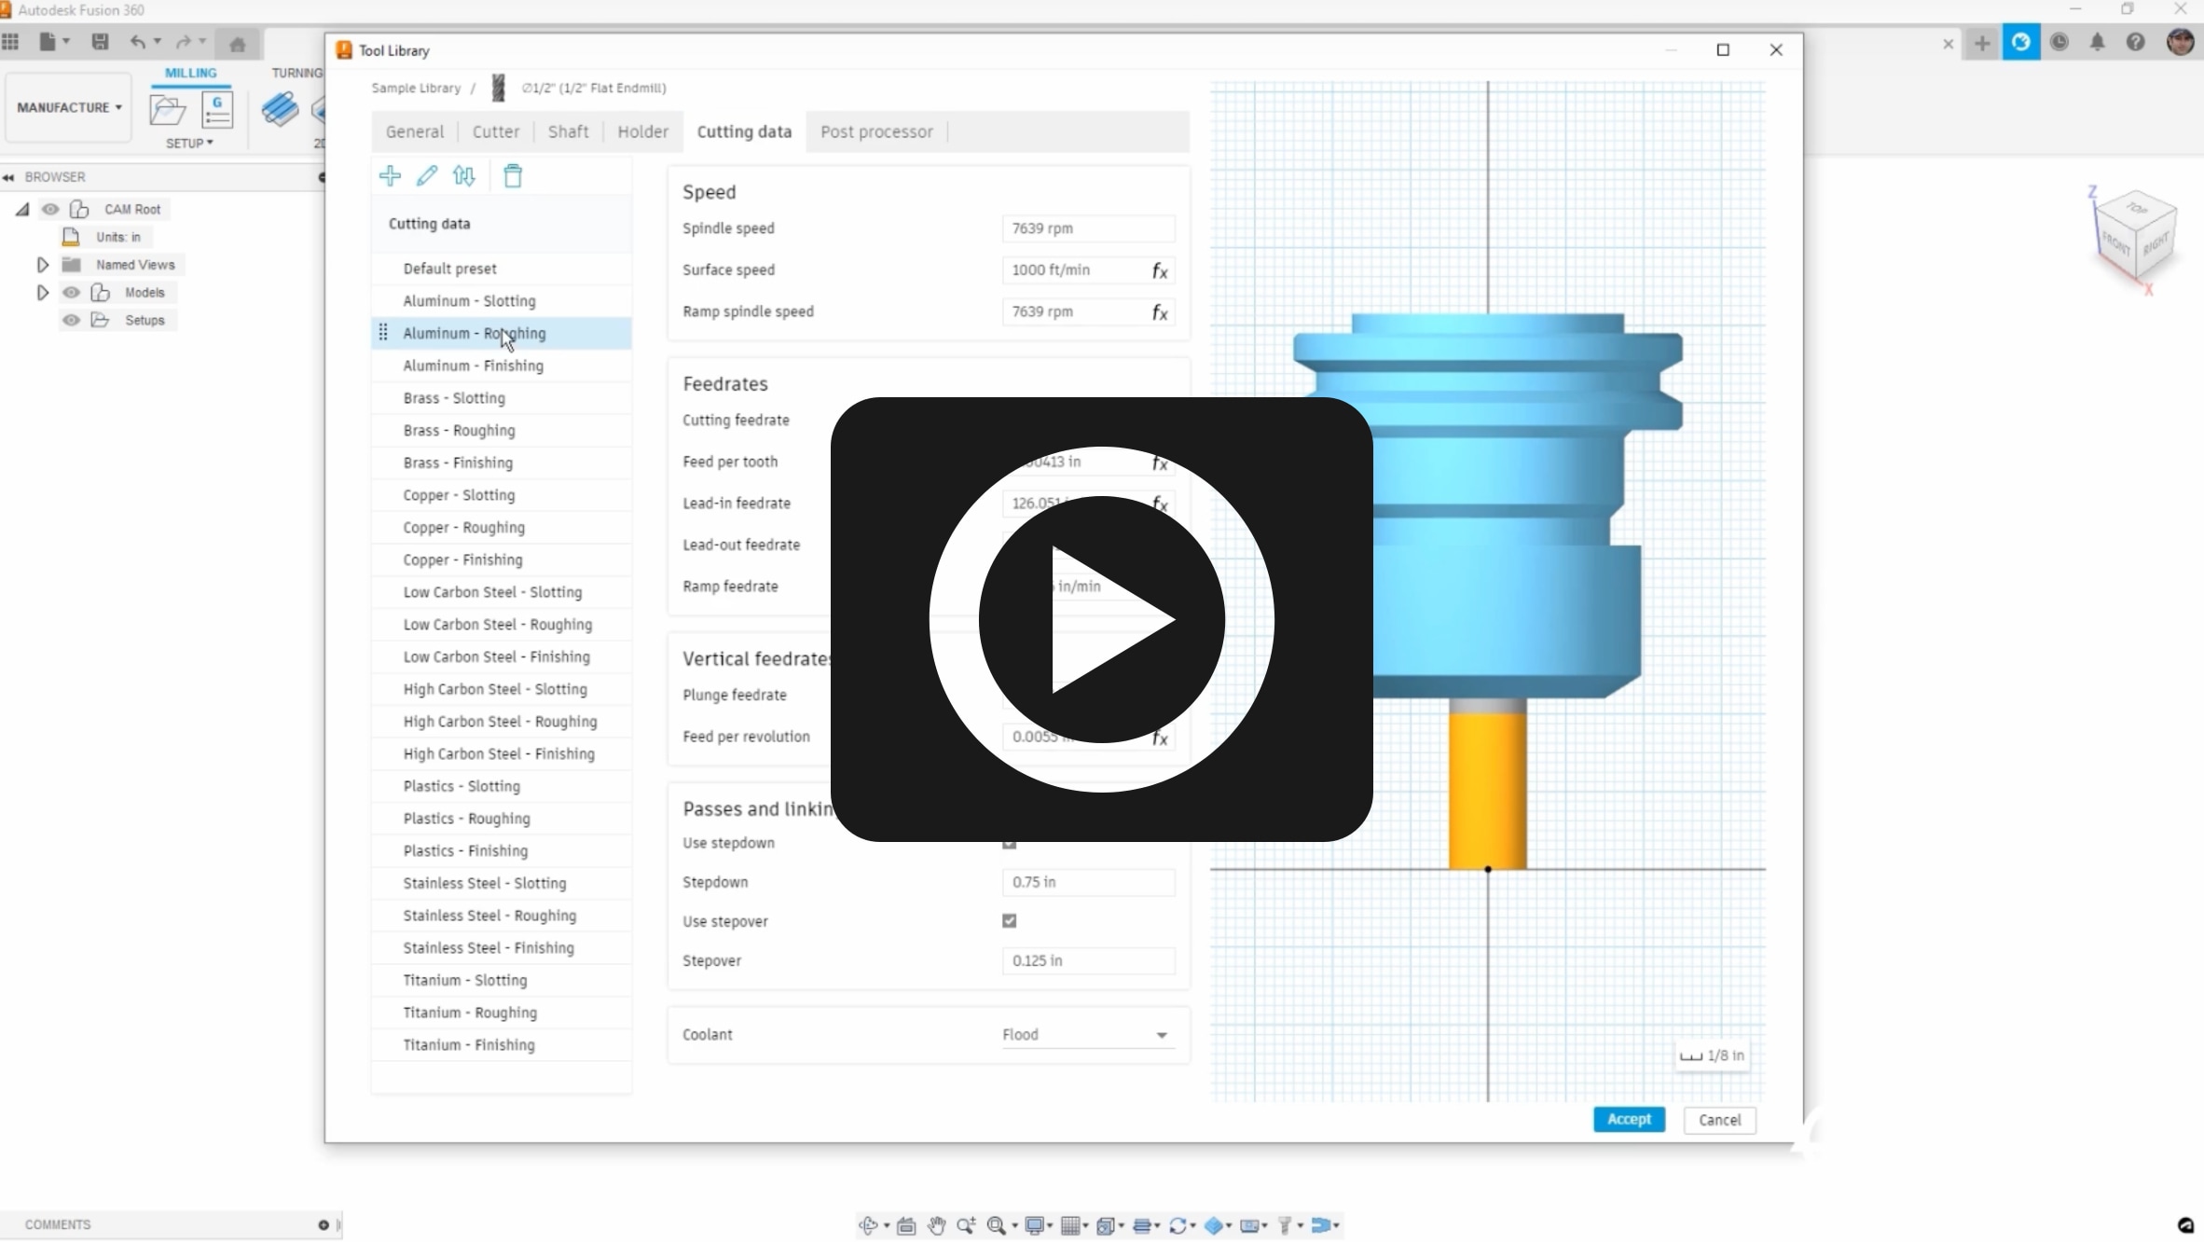Image resolution: width=2204 pixels, height=1242 pixels.
Task: Click the Zoom window magnifier
Action: pos(996,1225)
